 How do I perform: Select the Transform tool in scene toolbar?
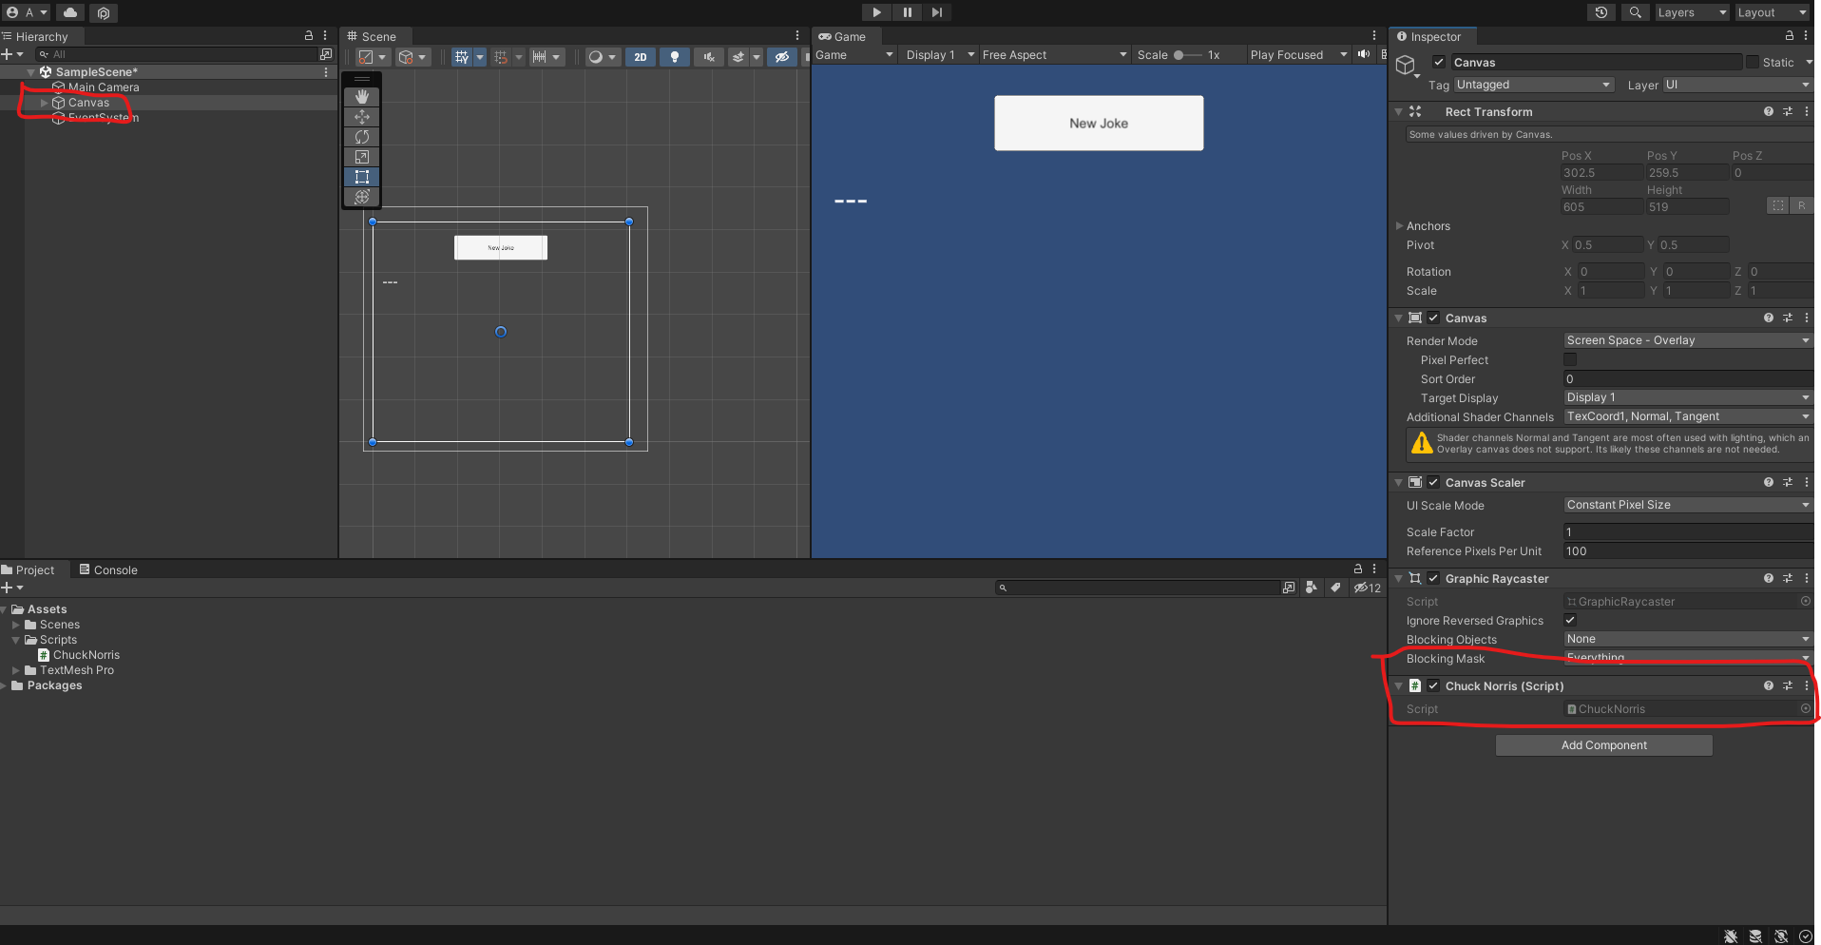click(362, 197)
